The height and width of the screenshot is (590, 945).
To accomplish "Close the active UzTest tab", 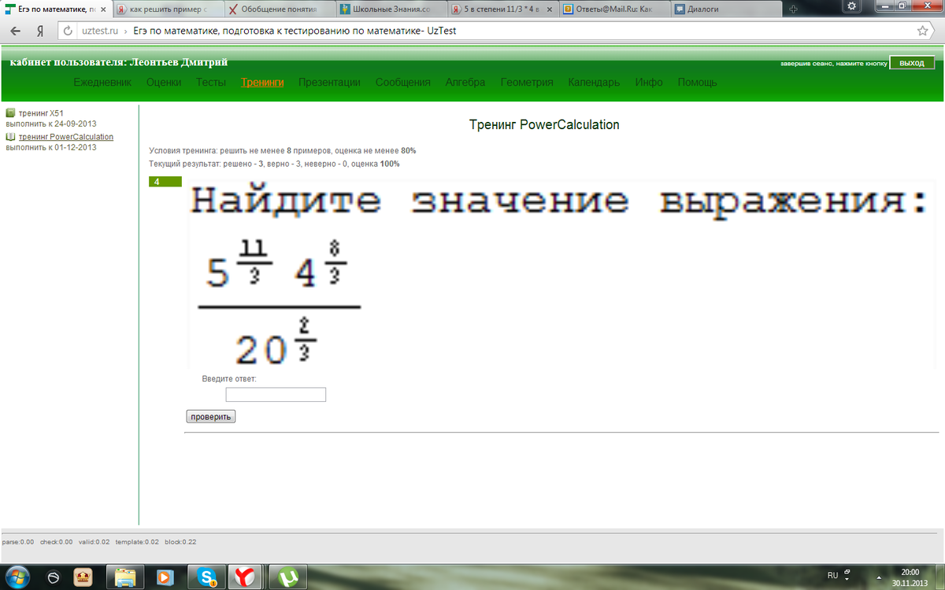I will click(x=103, y=10).
